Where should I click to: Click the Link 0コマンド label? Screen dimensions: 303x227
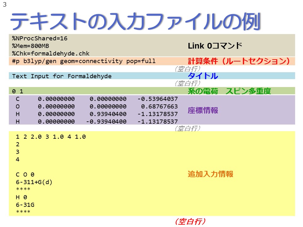(215, 46)
